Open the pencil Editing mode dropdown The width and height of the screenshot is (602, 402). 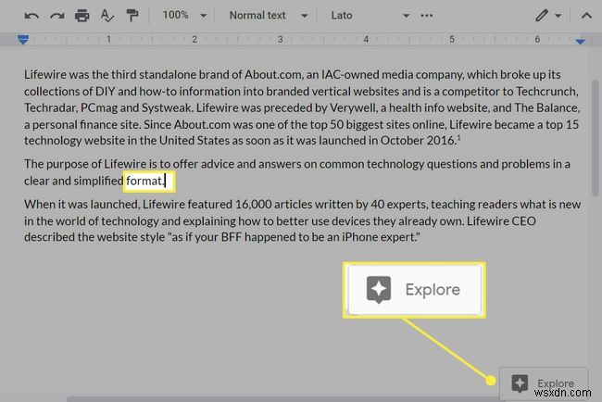coord(548,16)
